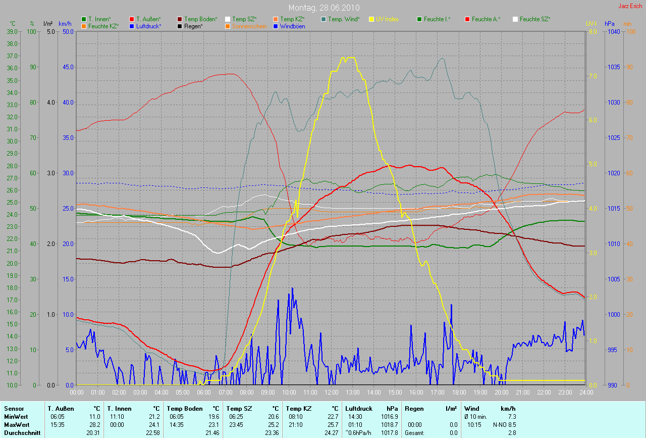The height and width of the screenshot is (438, 646).
Task: Click the white Temp SZ legend swatch
Action: 228,19
